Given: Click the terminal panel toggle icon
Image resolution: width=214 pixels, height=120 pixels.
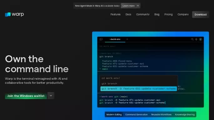Looking at the screenshot, I should 101,39.
